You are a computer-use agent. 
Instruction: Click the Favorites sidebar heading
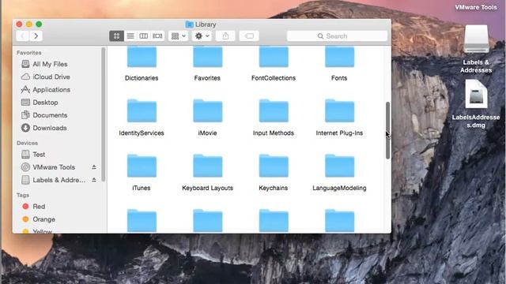click(29, 53)
